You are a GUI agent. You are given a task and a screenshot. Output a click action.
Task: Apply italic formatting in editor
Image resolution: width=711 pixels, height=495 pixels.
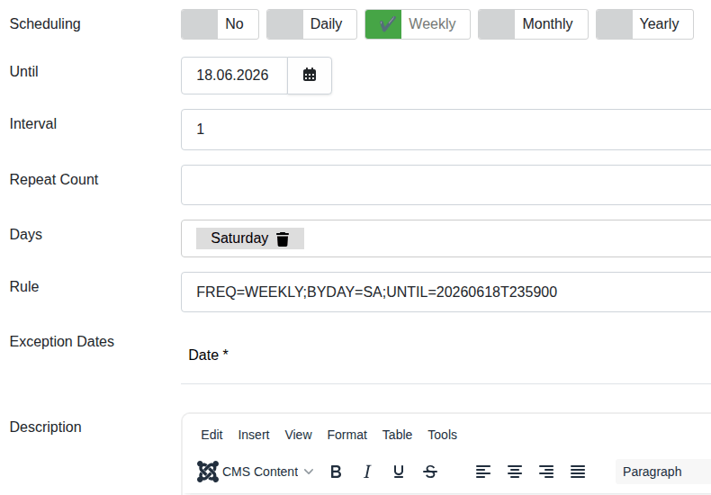367,472
